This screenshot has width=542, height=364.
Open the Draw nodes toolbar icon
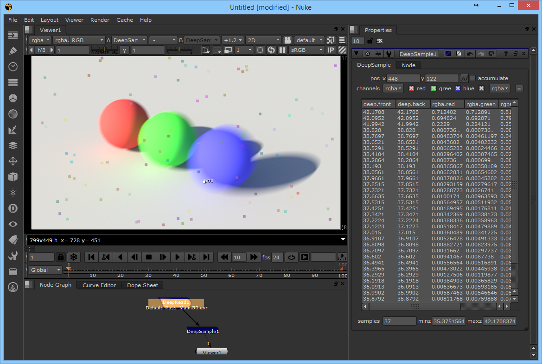(13, 51)
